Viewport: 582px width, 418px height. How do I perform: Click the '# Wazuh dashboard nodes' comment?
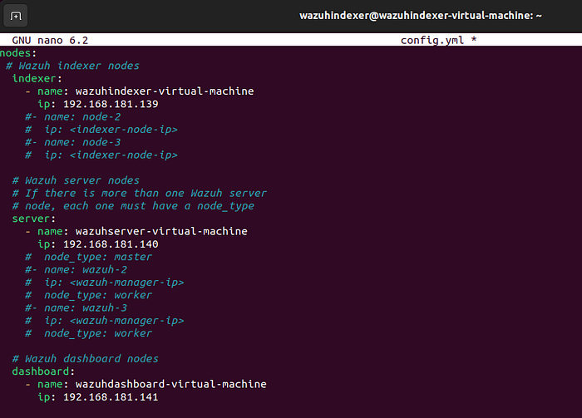[x=86, y=359]
